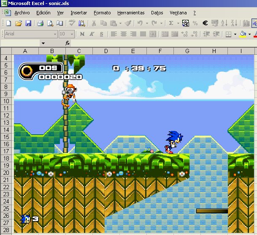257x235 pixels.
Task: Open the Ver menu
Action: tap(60, 13)
